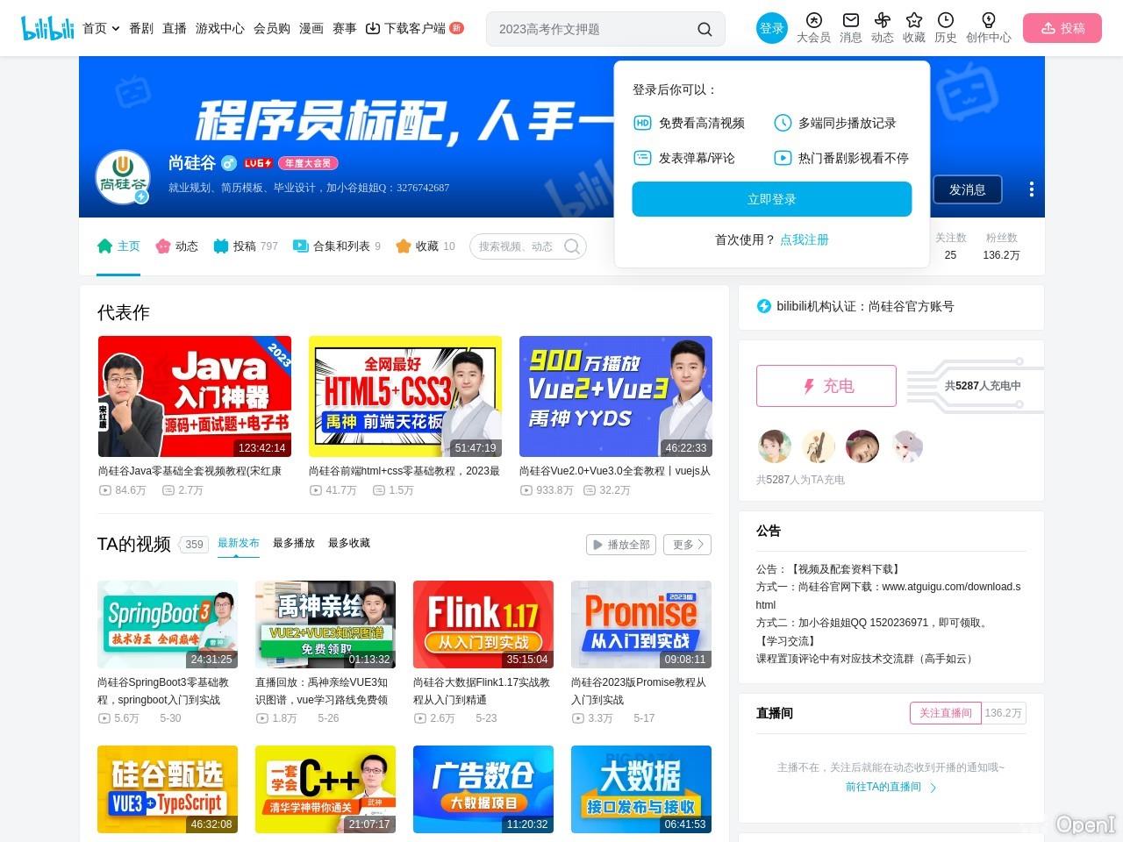The image size is (1123, 842).
Task: Open the 创作中心 creator center icon
Action: 988,19
